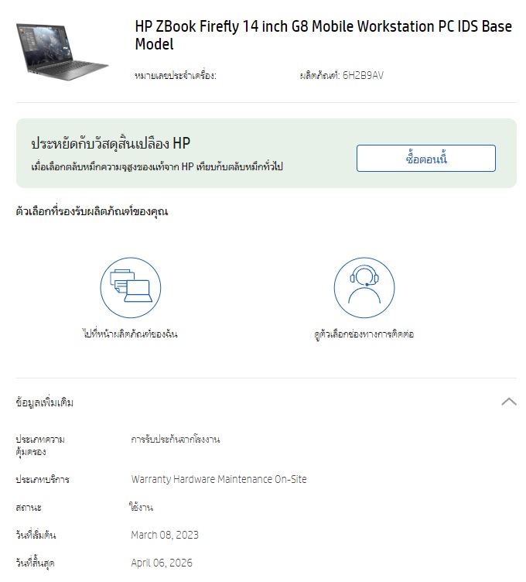Click the April 06, 2026 end date
The width and height of the screenshot is (526, 582).
pos(162,563)
